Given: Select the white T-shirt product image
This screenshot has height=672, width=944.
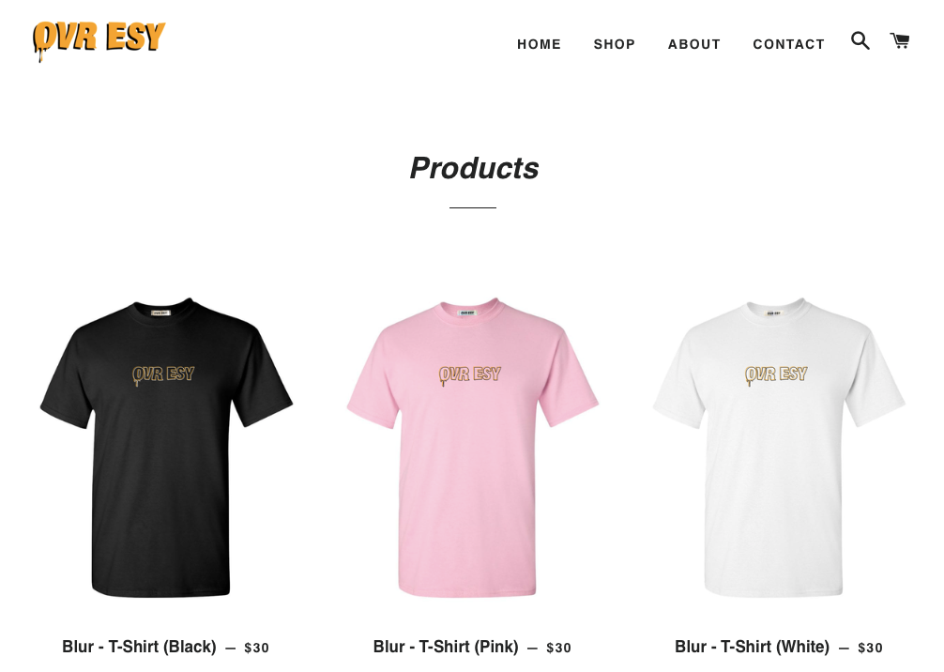Looking at the screenshot, I should [779, 448].
